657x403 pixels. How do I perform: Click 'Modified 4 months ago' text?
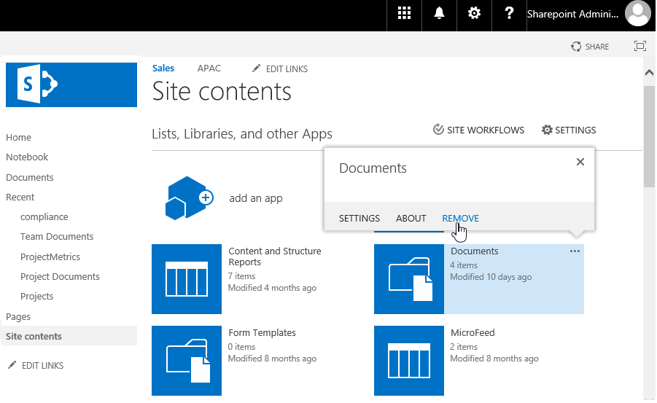[272, 288]
